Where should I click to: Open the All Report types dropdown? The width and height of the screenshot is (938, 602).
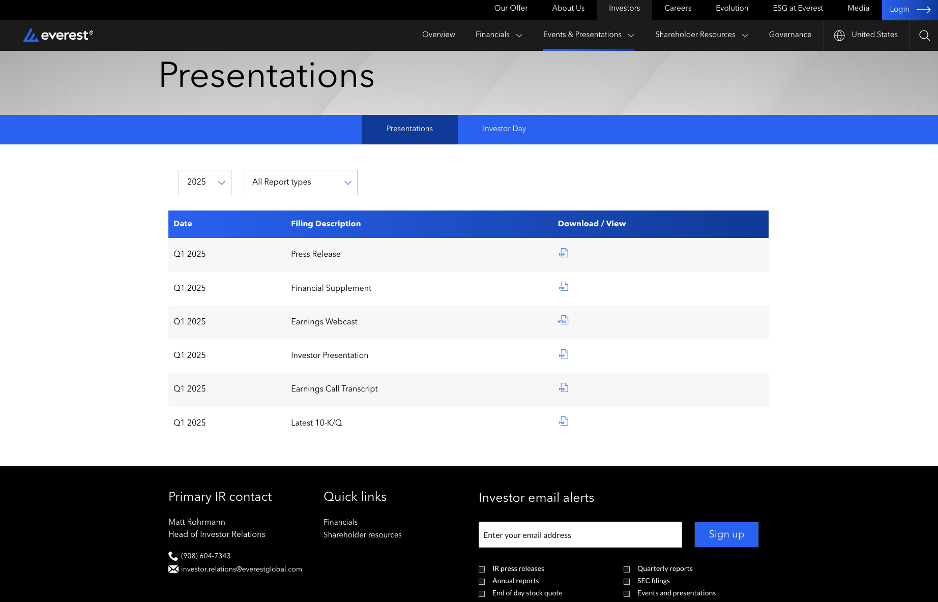click(301, 183)
